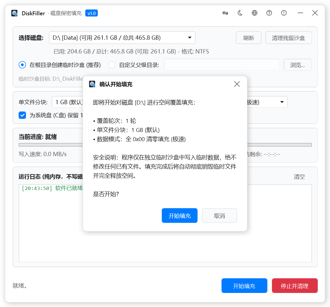Click the 清理残留沙盒 button
The height and width of the screenshot is (307, 330).
click(x=288, y=38)
